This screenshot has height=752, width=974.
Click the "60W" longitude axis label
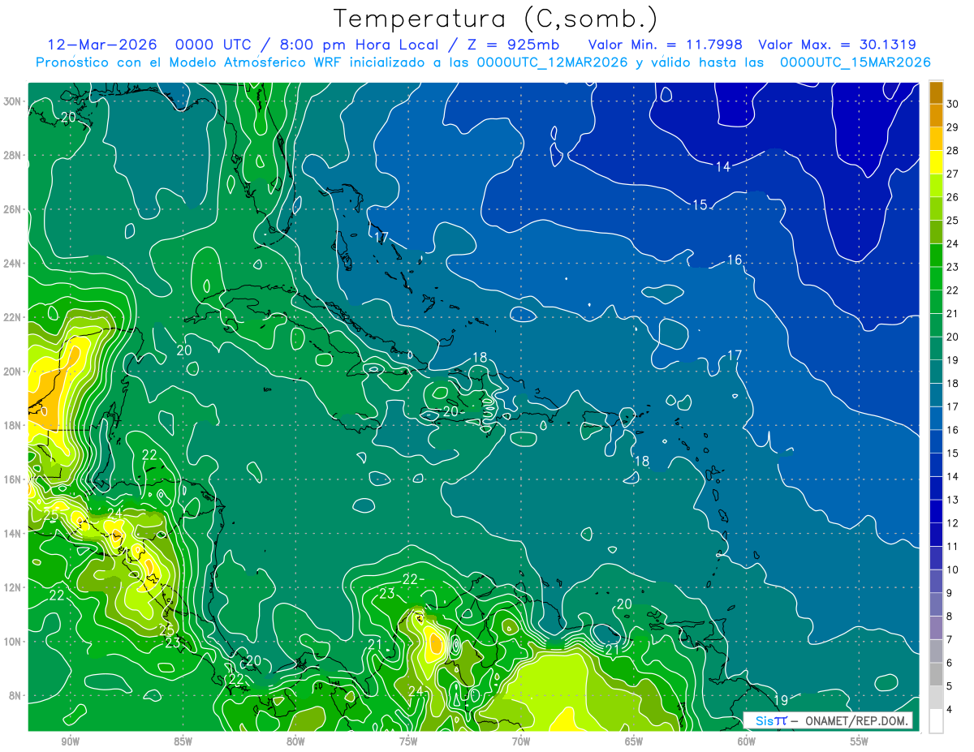pyautogui.click(x=747, y=741)
